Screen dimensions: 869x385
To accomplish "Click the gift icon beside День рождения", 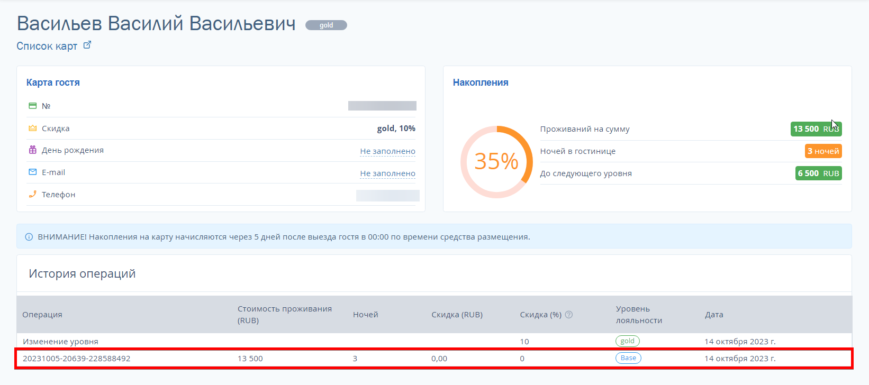I will [33, 150].
